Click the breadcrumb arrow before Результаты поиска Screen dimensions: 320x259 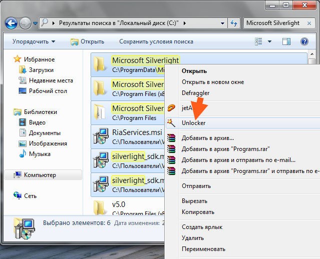[x=54, y=23]
